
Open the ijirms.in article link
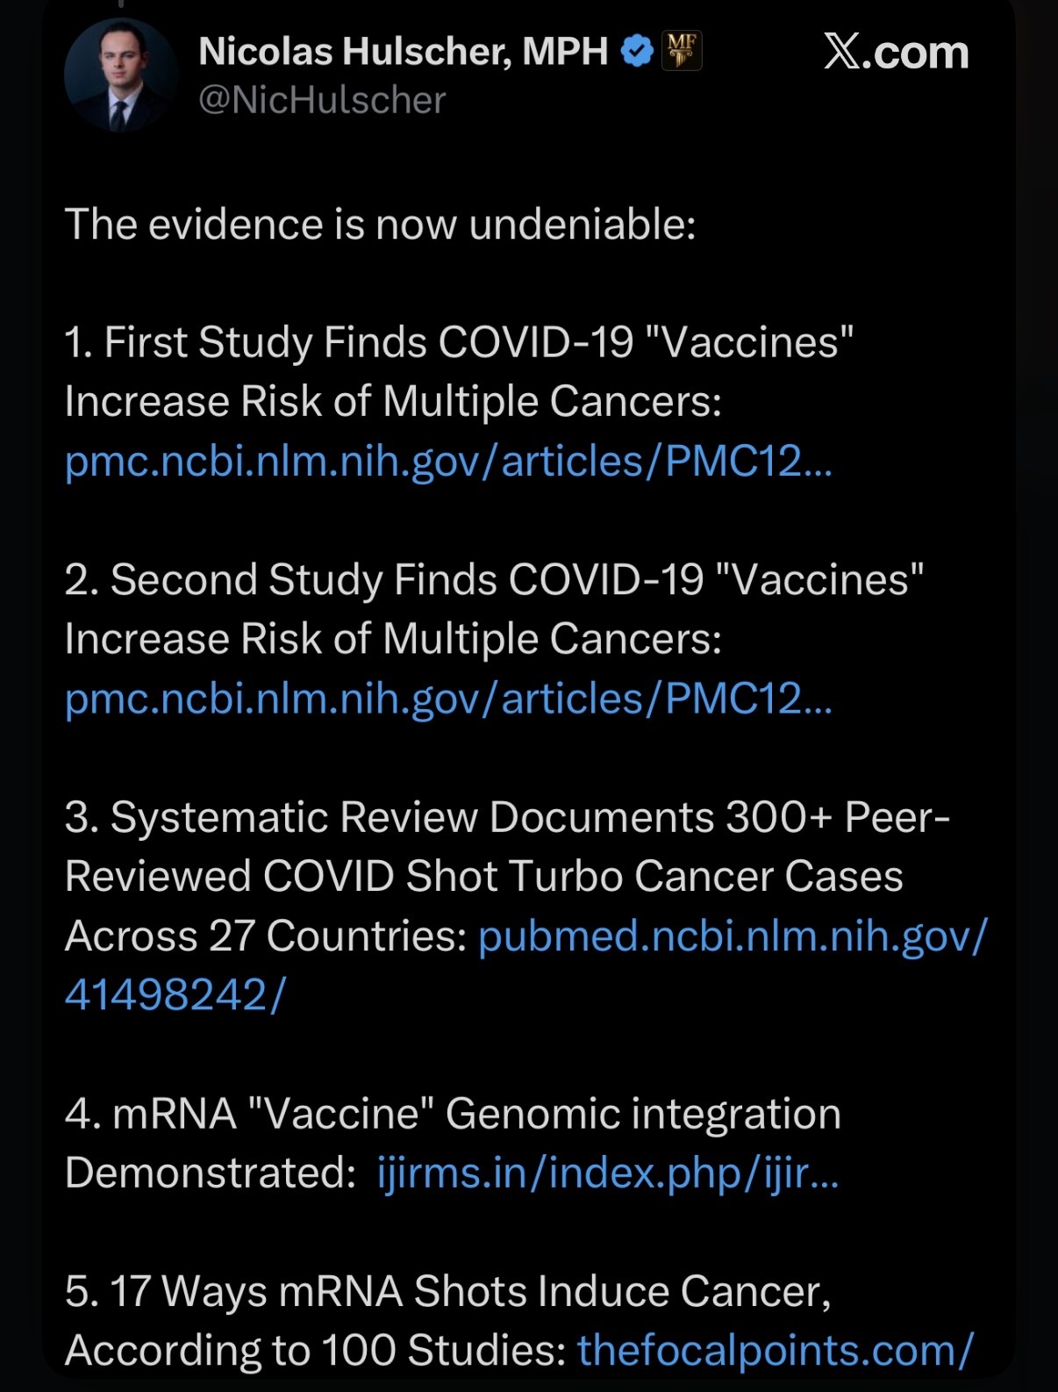coord(608,1173)
